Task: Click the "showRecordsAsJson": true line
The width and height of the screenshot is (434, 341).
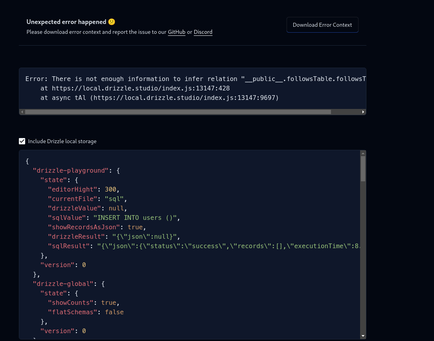Action: 97,227
